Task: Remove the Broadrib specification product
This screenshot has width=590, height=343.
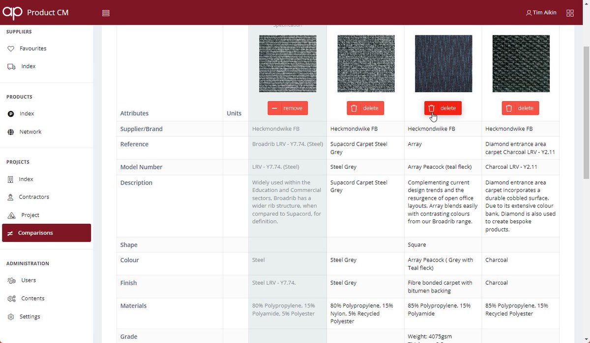Action: pyautogui.click(x=288, y=108)
